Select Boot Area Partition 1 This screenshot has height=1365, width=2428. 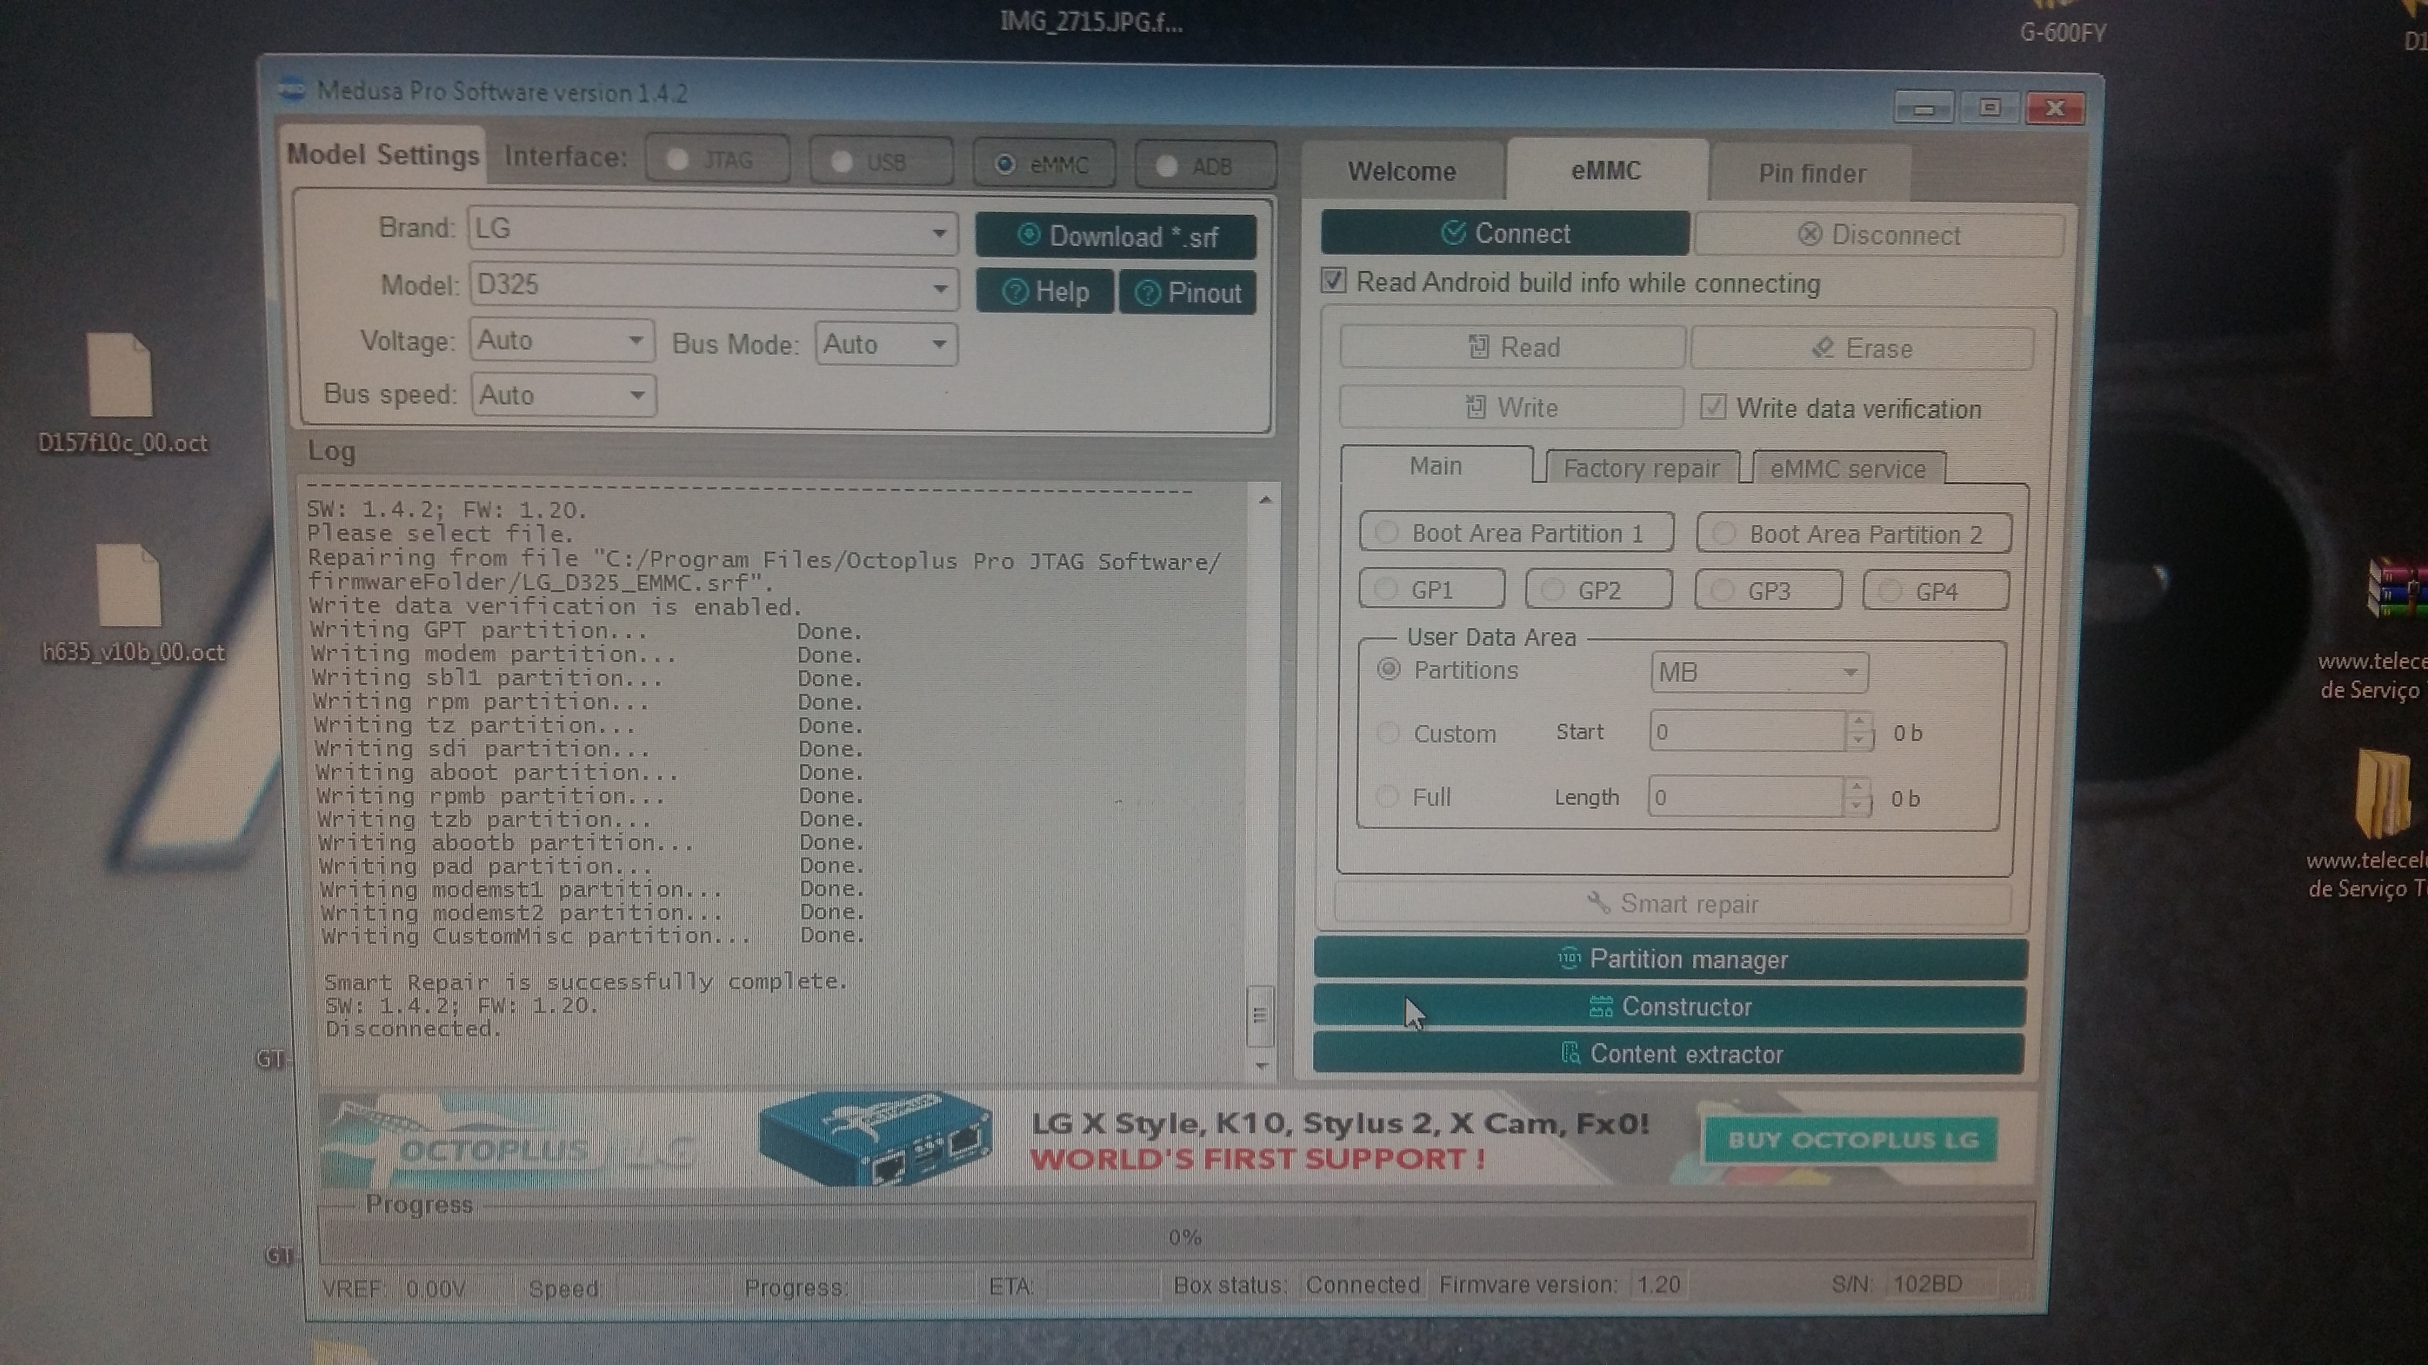[x=1516, y=532]
